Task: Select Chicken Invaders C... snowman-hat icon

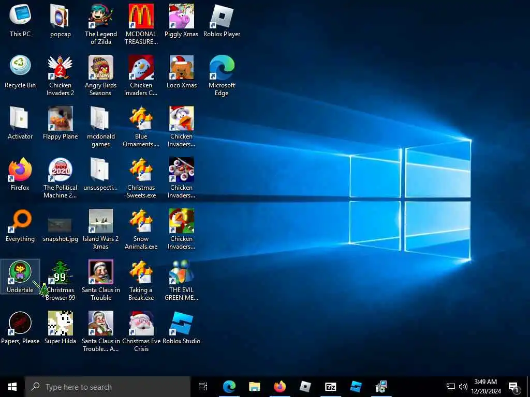Action: pos(141,75)
